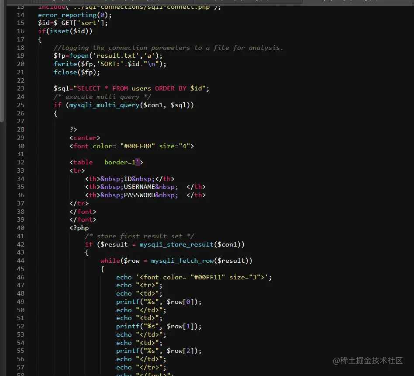This screenshot has width=414, height=376.
Task: Click the $sql="SELECT * FROM users" assignment
Action: [x=131, y=89]
